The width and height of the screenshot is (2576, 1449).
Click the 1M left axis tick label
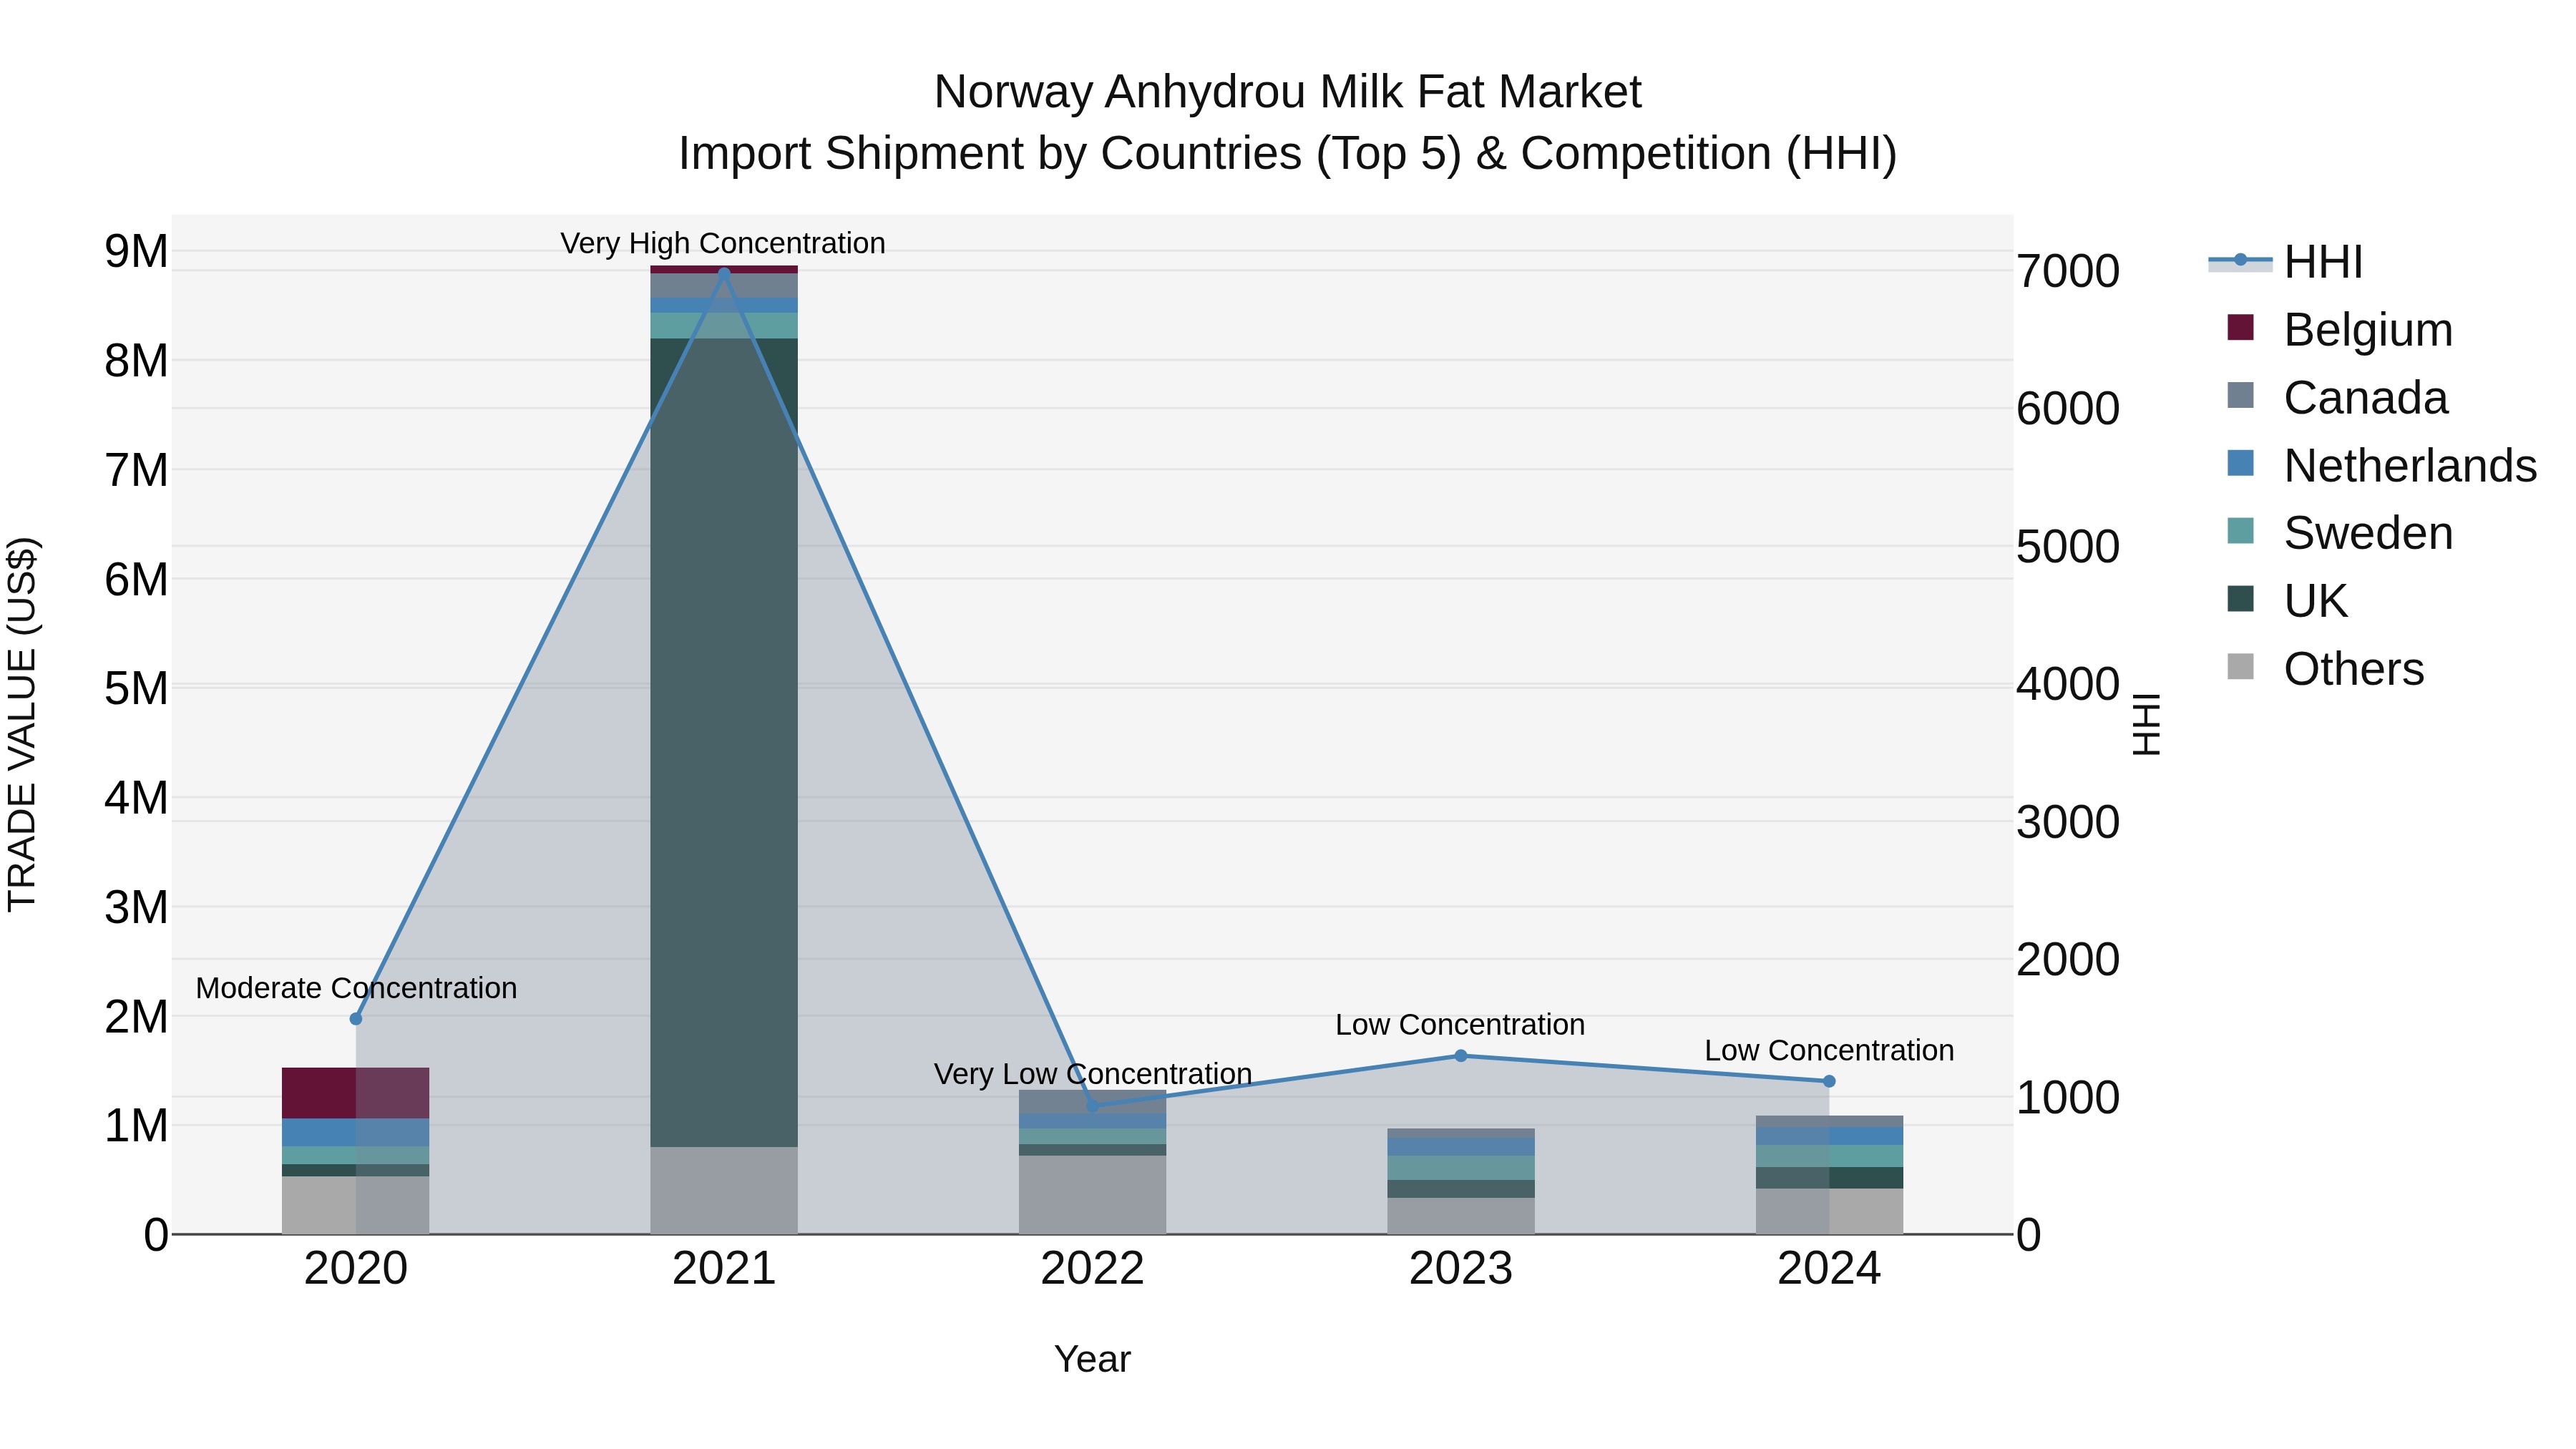[x=136, y=1126]
